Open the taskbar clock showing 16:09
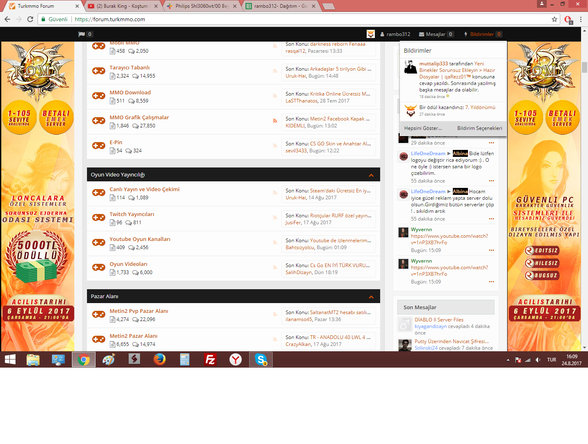 (x=572, y=360)
